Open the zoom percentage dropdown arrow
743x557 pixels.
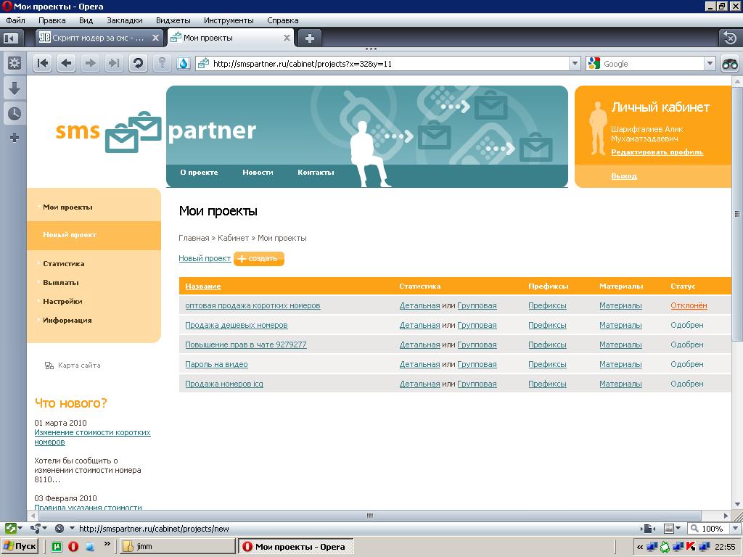736,528
